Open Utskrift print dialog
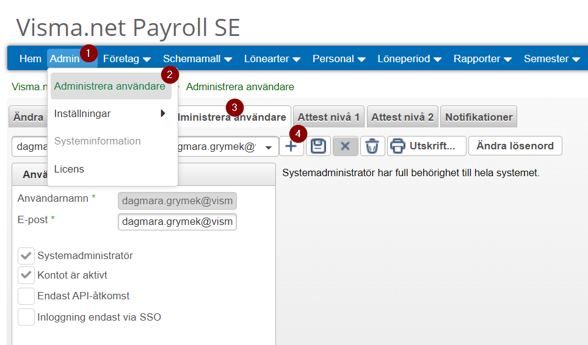This screenshot has width=588, height=345. (x=426, y=146)
